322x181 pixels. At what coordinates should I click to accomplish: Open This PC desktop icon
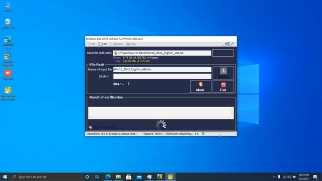pos(8,7)
